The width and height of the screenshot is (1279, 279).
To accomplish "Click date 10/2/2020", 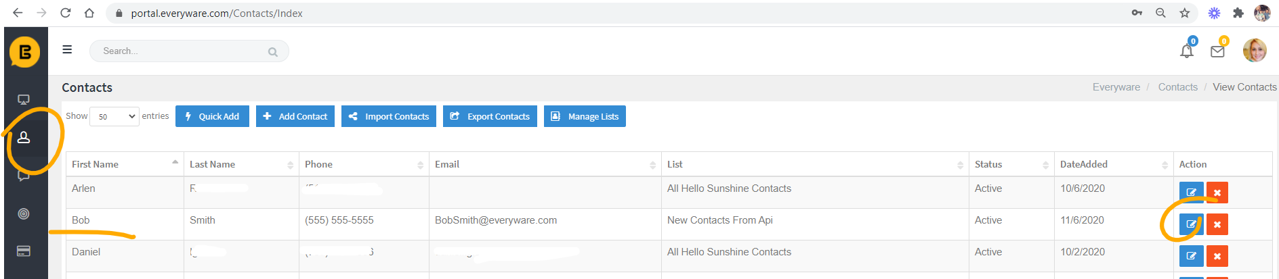I will pos(1083,252).
